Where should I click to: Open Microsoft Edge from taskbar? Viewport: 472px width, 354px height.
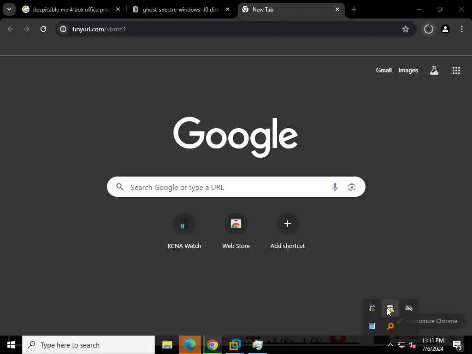[x=189, y=345]
